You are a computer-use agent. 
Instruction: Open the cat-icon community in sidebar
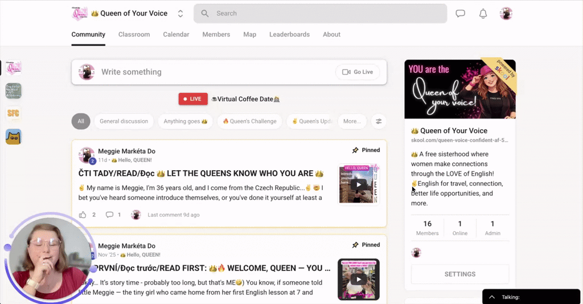tap(14, 137)
